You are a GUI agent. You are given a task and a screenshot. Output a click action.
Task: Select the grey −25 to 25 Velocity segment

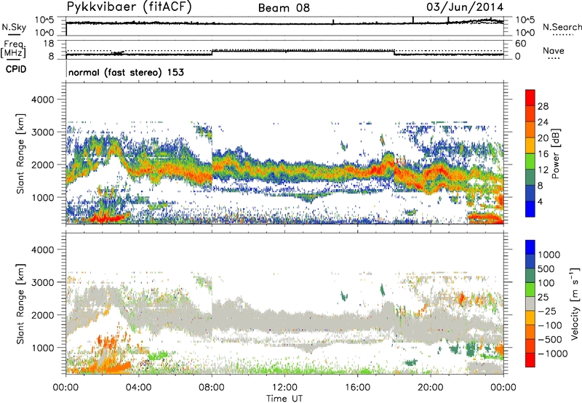(x=530, y=303)
